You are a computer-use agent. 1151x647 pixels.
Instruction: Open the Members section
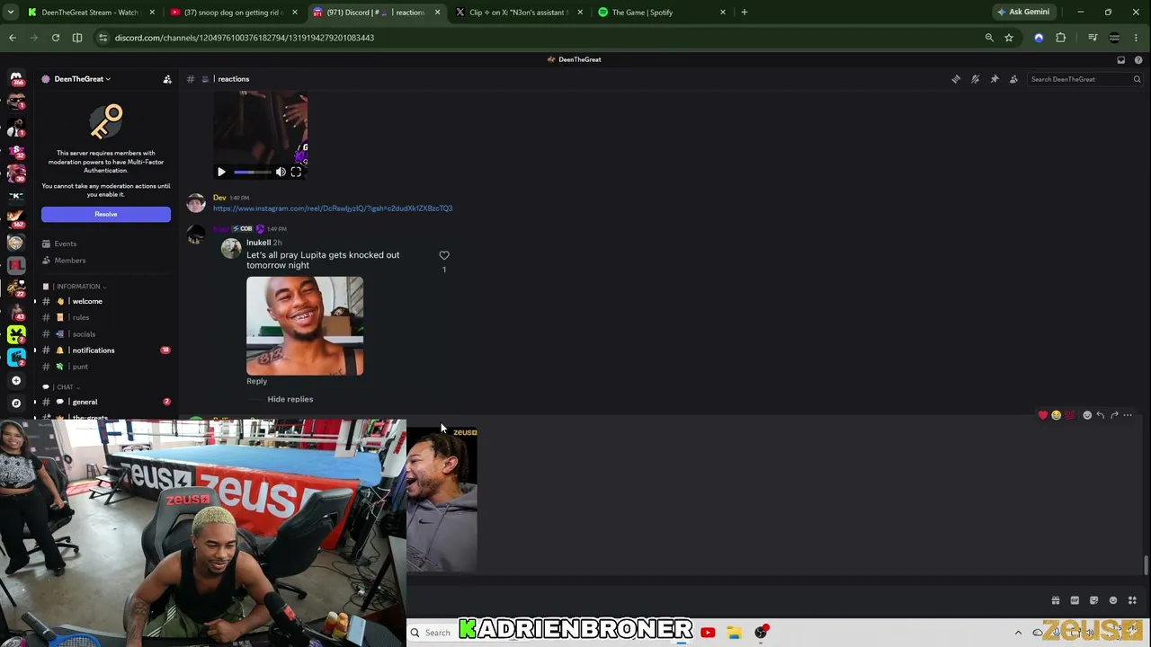106,261
